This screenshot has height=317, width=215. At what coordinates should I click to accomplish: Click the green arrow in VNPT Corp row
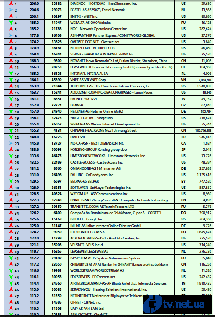click(12, 80)
